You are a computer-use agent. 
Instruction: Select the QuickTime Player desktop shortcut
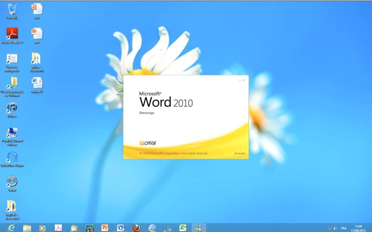[x=12, y=159]
